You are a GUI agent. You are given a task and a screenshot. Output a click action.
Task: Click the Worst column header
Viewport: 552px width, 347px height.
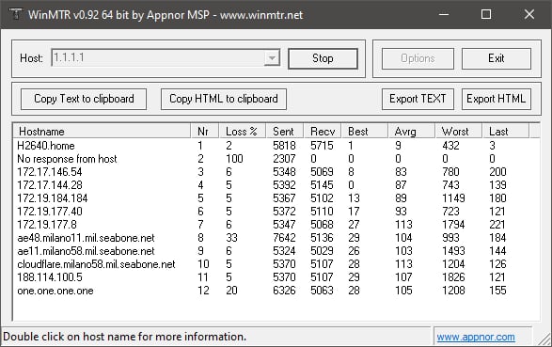click(458, 132)
